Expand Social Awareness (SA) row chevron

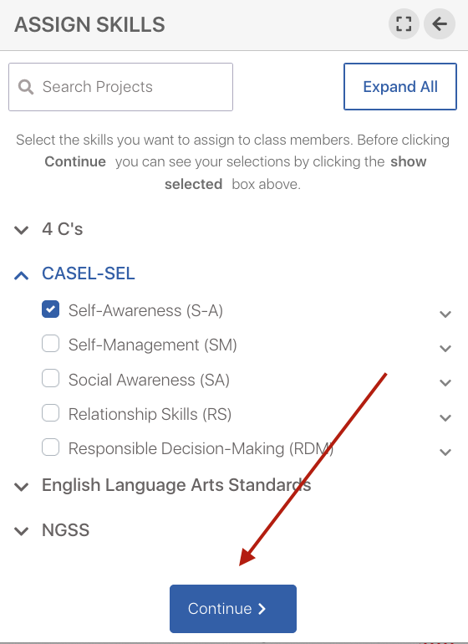pyautogui.click(x=445, y=383)
